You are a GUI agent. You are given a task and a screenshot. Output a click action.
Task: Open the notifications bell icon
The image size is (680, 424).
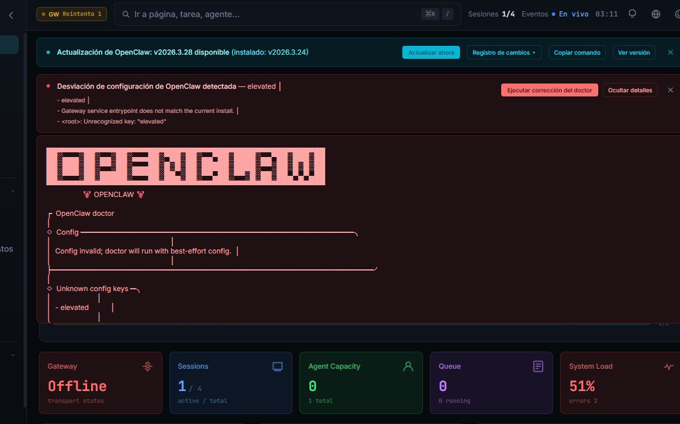[632, 14]
